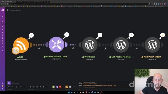Open the browser Extensions puzzle icon
Screen dimensions: 168x94
(x=163, y=4)
